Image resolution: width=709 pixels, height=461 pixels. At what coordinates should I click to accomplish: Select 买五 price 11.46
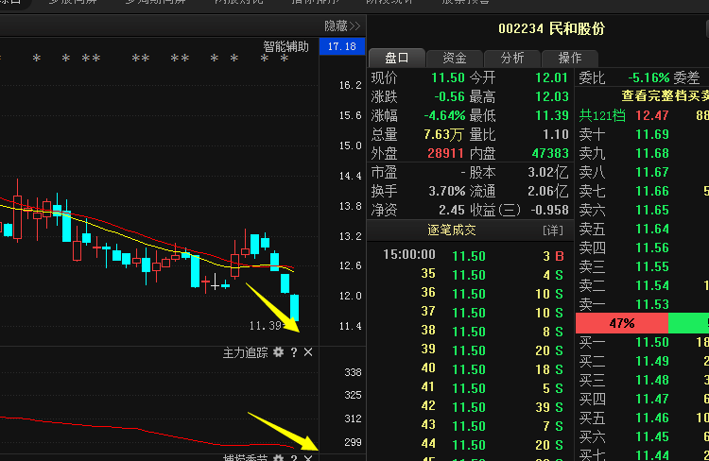click(x=652, y=418)
